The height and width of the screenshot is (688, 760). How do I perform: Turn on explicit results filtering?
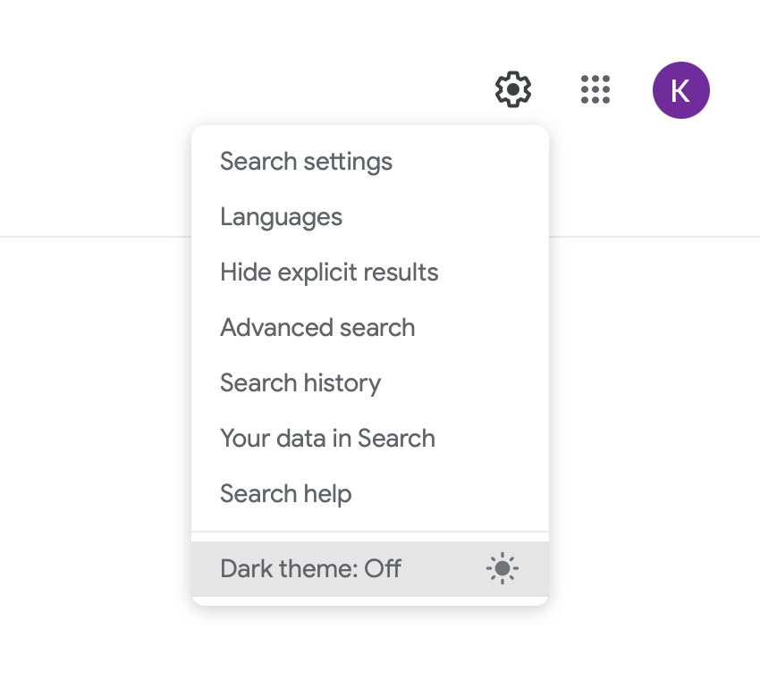329,273
